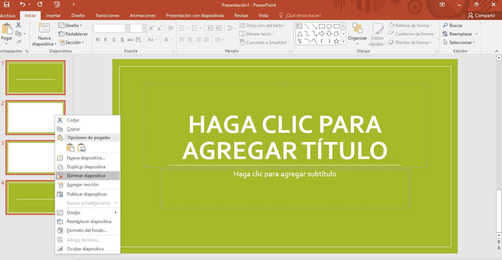Open the Archivo tab
This screenshot has width=502, height=260.
click(x=8, y=15)
